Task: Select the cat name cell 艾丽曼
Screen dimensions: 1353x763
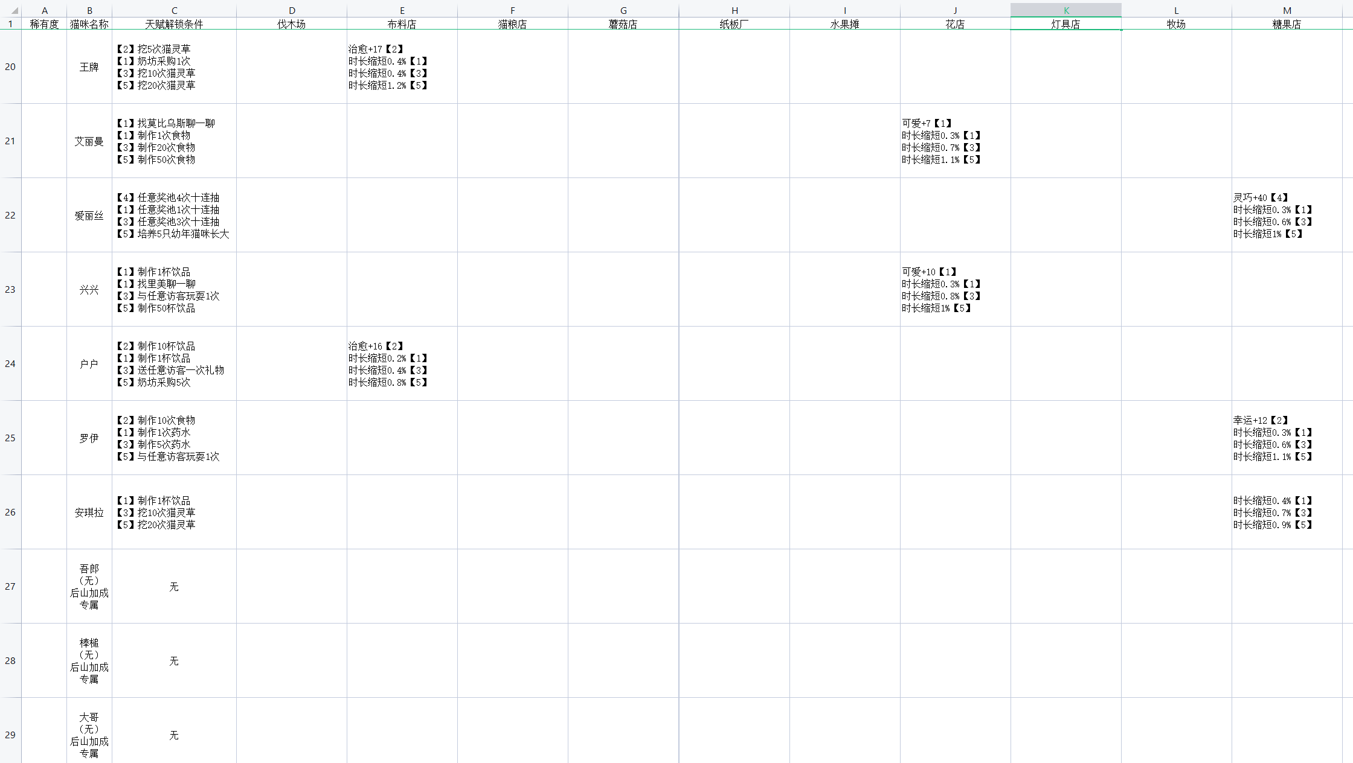Action: point(89,141)
